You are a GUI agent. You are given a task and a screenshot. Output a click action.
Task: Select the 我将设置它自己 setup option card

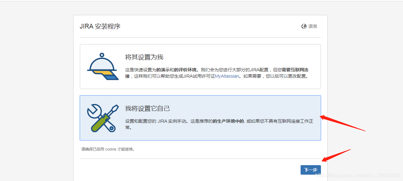pyautogui.click(x=200, y=118)
